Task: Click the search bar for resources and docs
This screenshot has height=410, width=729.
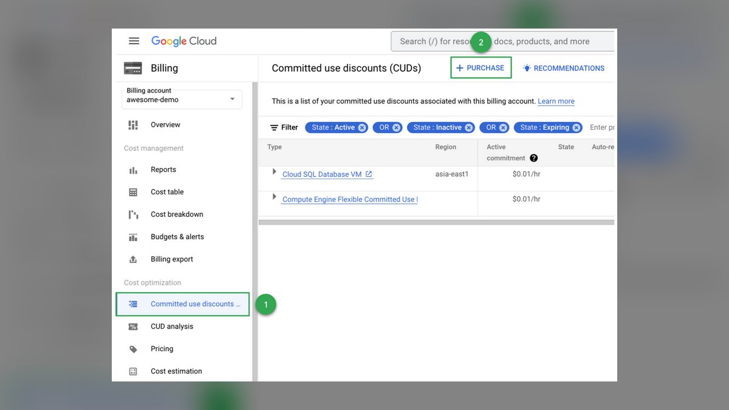Action: coord(502,41)
